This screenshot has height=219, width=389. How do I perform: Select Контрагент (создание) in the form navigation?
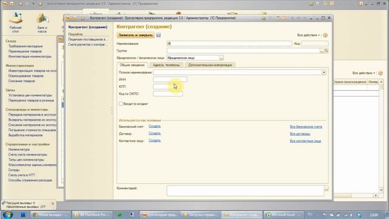[88, 27]
